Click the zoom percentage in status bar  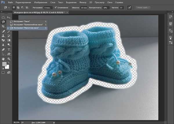tap(17, 123)
